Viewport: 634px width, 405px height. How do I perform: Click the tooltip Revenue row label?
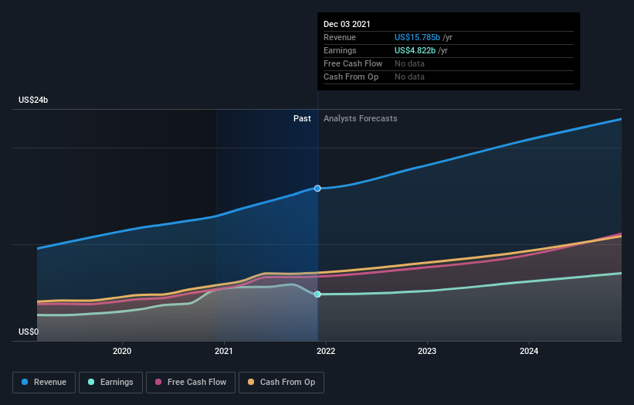(340, 37)
